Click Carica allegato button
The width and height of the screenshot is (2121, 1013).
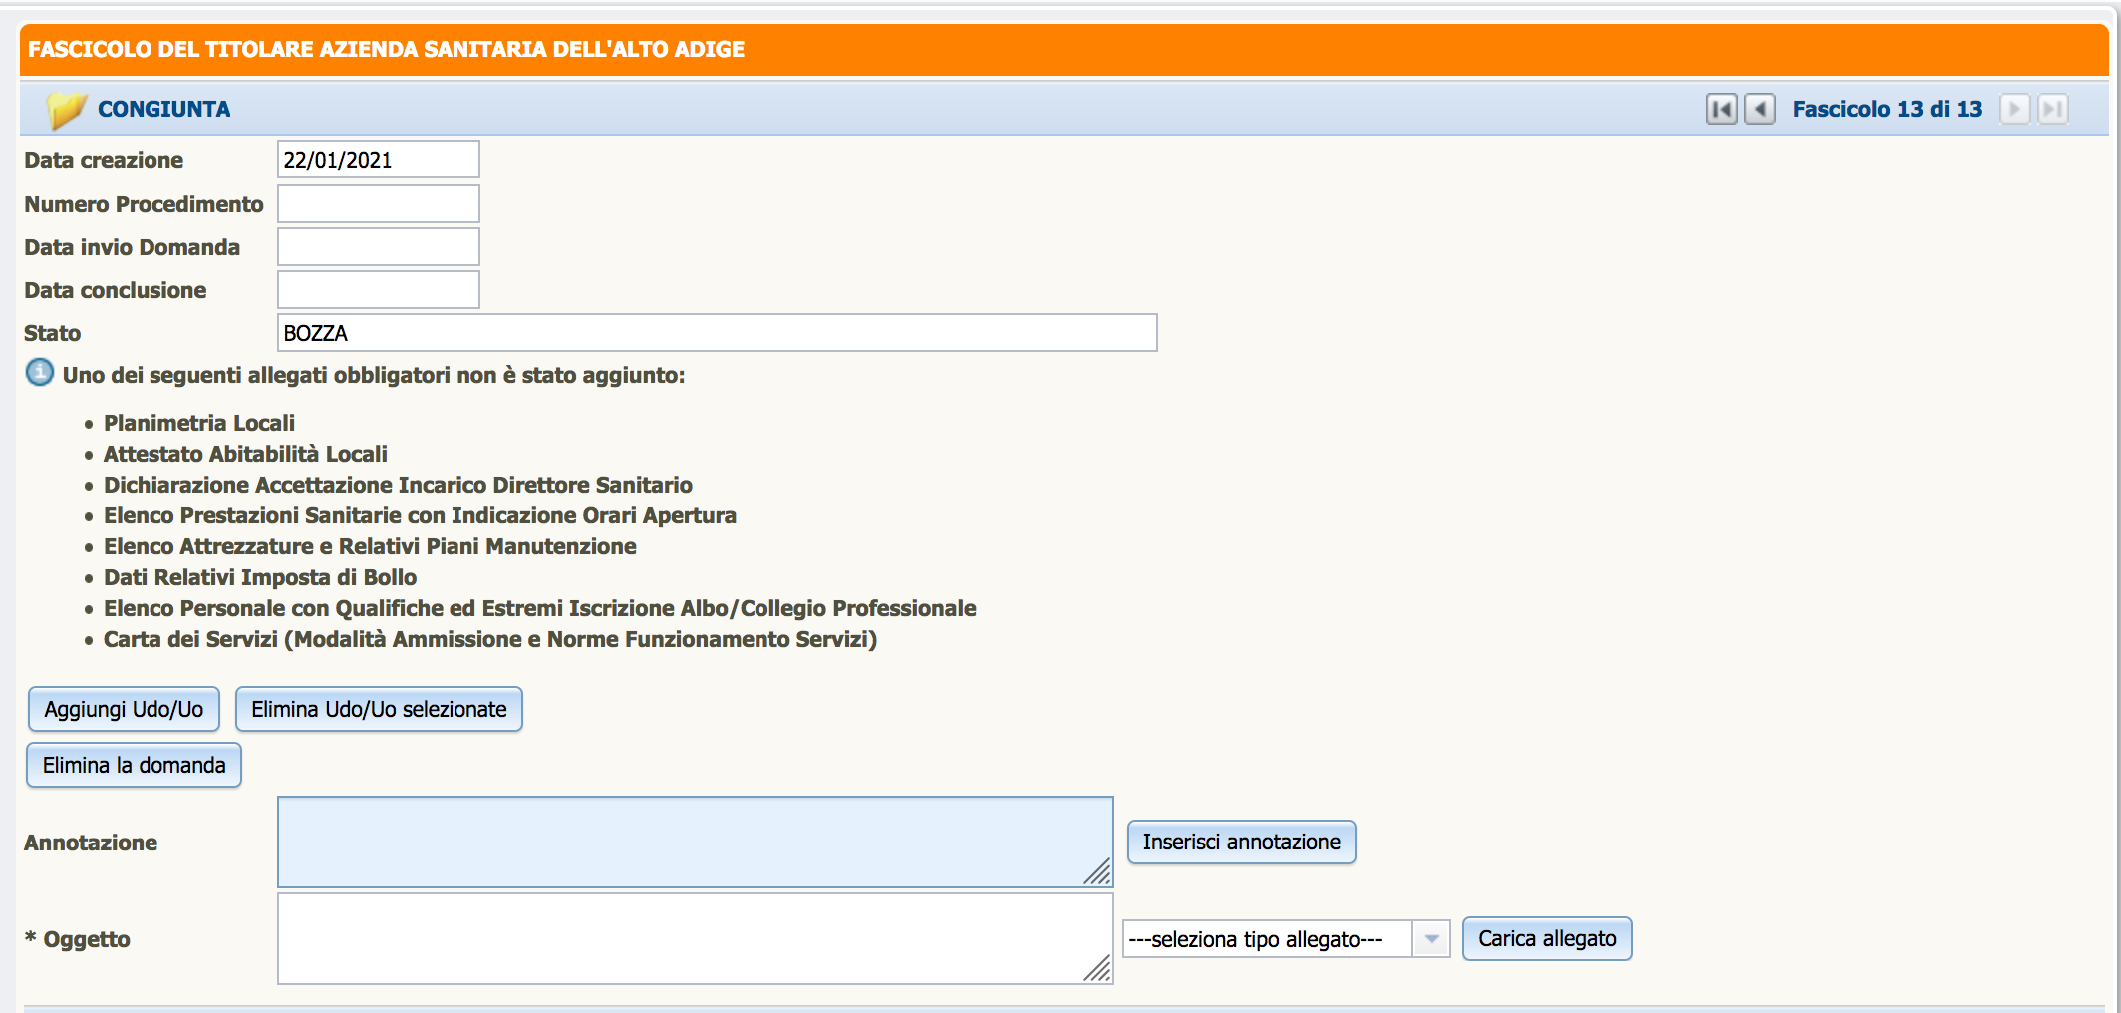click(x=1547, y=939)
